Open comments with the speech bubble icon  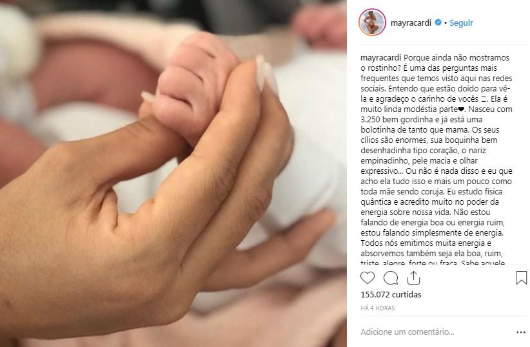(x=390, y=278)
